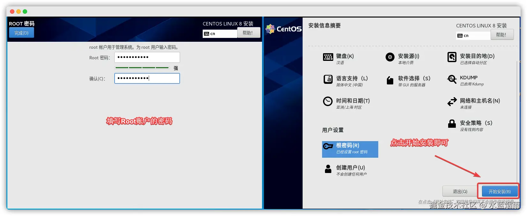Click macOS red close window button
Image resolution: width=527 pixels, height=216 pixels.
pyautogui.click(x=12, y=11)
